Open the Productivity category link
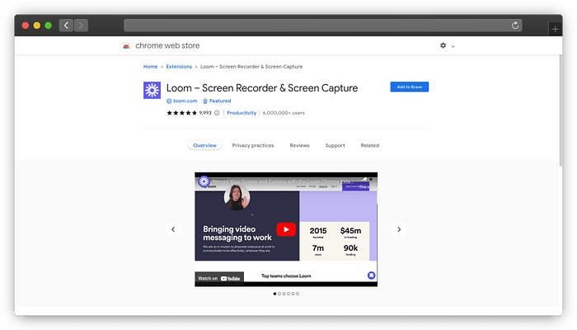 click(242, 113)
